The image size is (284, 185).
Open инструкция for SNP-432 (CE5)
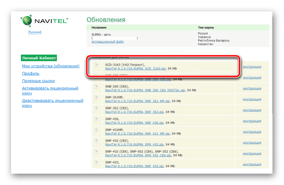coord(252,143)
